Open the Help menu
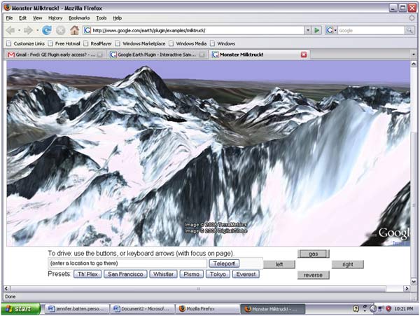420x316 pixels. coord(117,18)
